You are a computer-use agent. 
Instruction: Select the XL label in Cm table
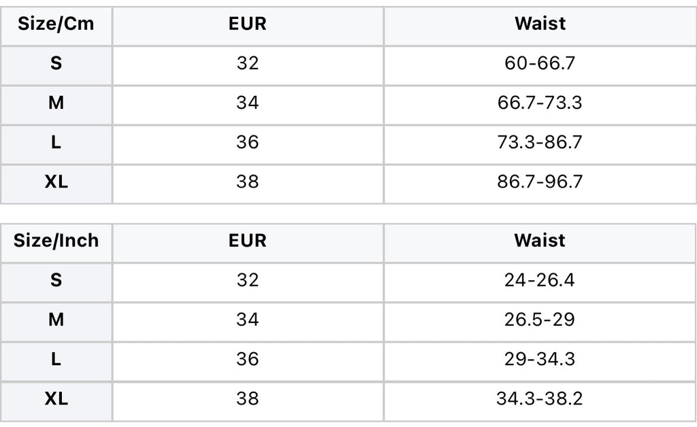coord(56,182)
